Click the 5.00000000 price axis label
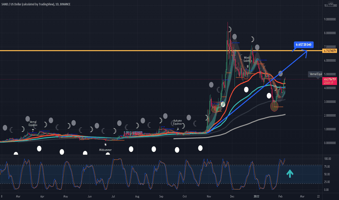This screenshot has height=200, width=339. point(330,74)
